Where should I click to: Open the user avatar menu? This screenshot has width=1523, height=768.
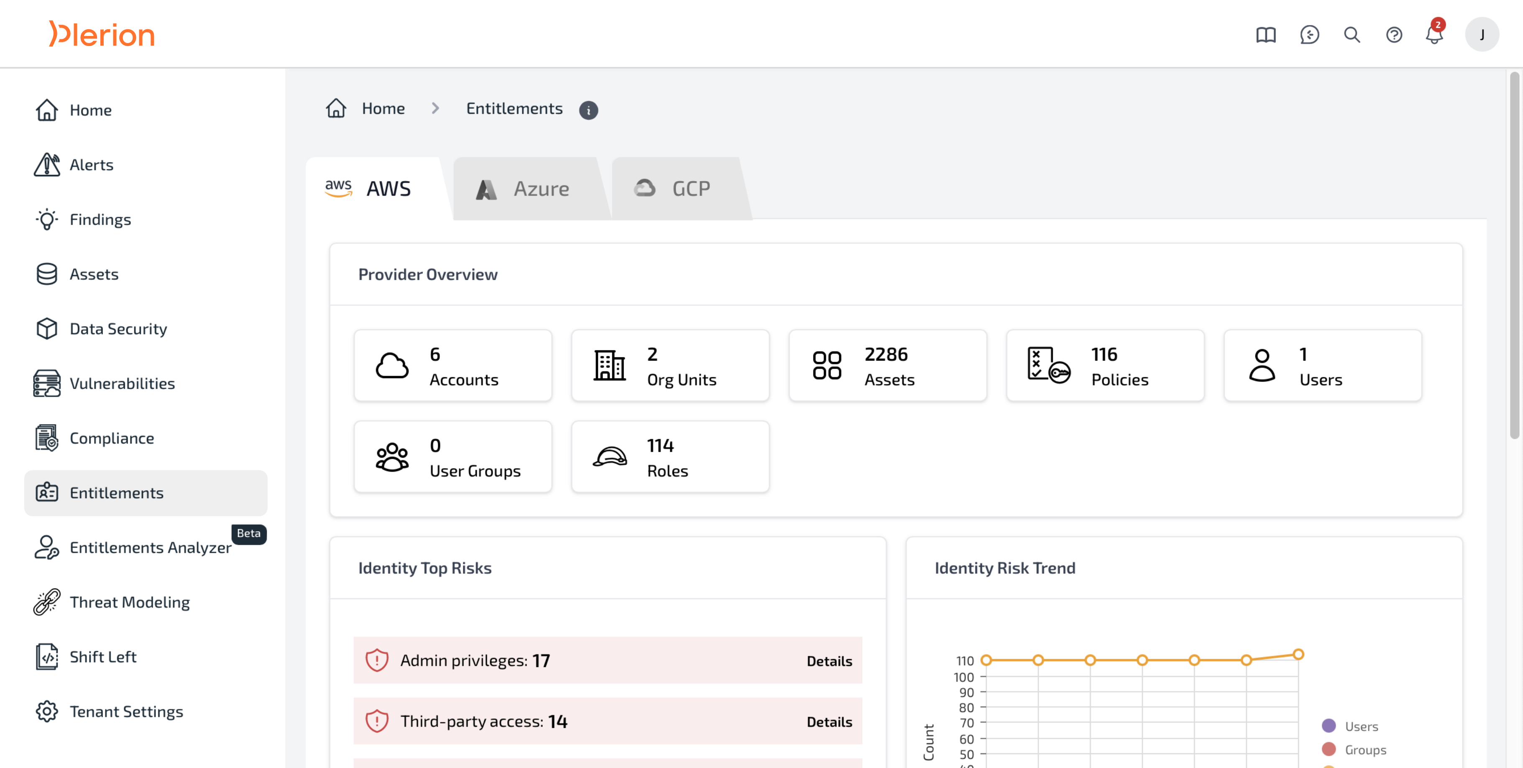click(1481, 35)
